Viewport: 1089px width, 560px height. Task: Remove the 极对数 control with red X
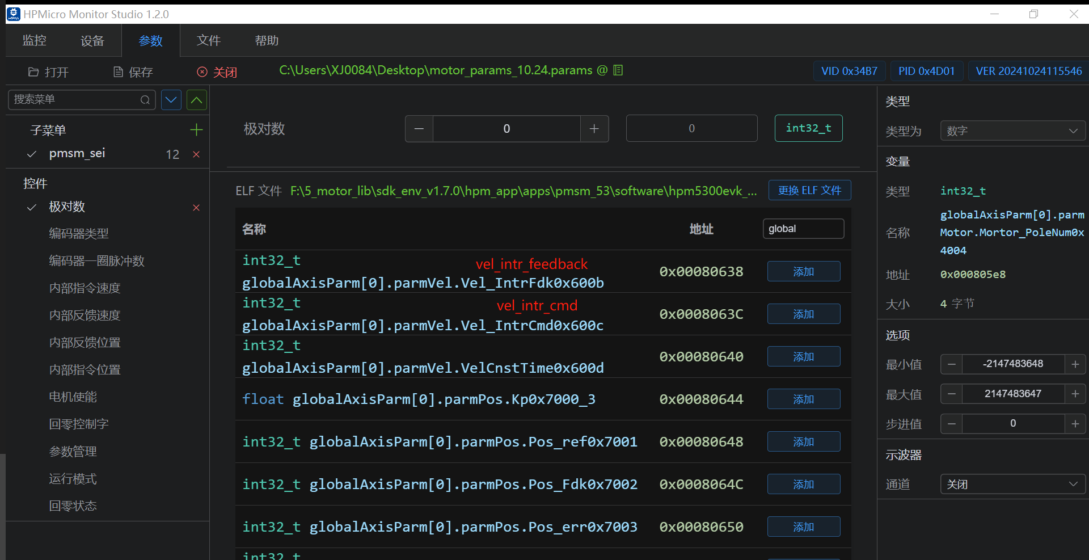pyautogui.click(x=196, y=208)
